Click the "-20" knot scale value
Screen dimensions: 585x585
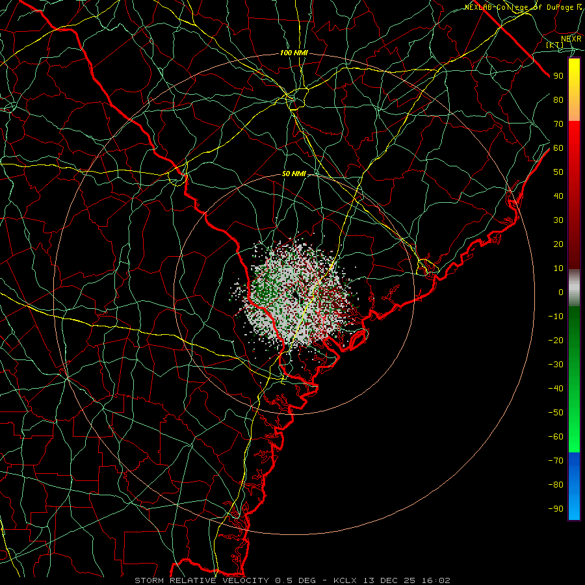click(556, 340)
